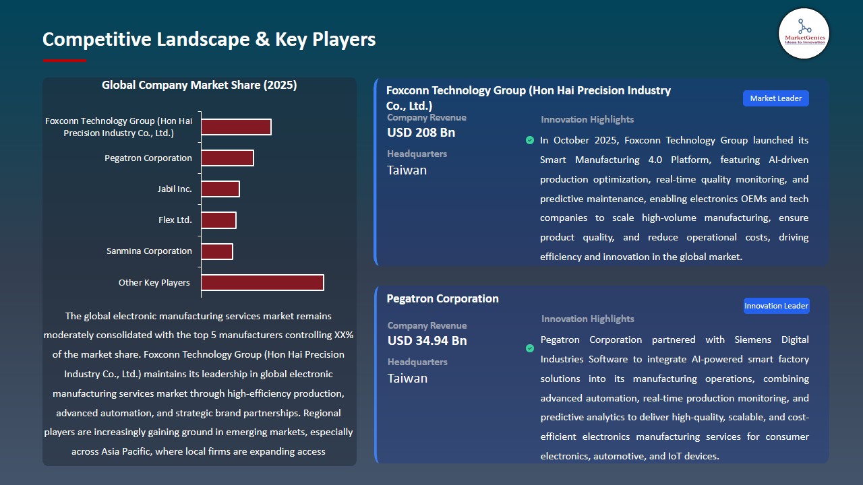Image resolution: width=863 pixels, height=485 pixels.
Task: Select the Pegatron Corporation bar in the chart
Action: 228,158
